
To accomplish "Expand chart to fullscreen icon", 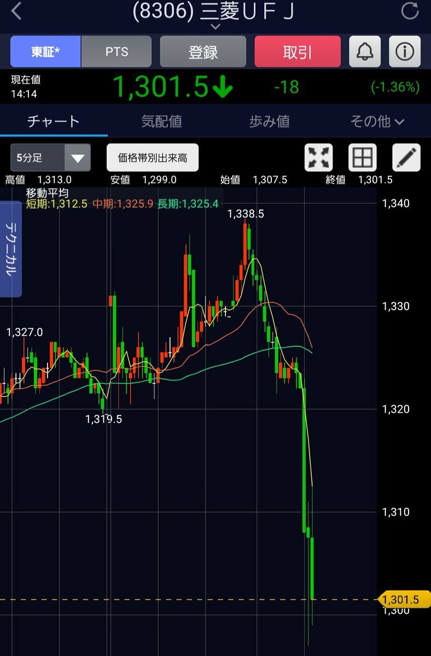I will [x=318, y=158].
